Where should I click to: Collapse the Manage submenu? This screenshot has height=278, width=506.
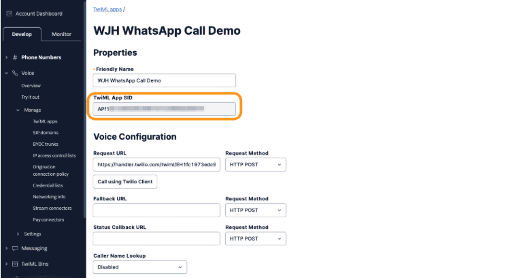click(x=18, y=110)
